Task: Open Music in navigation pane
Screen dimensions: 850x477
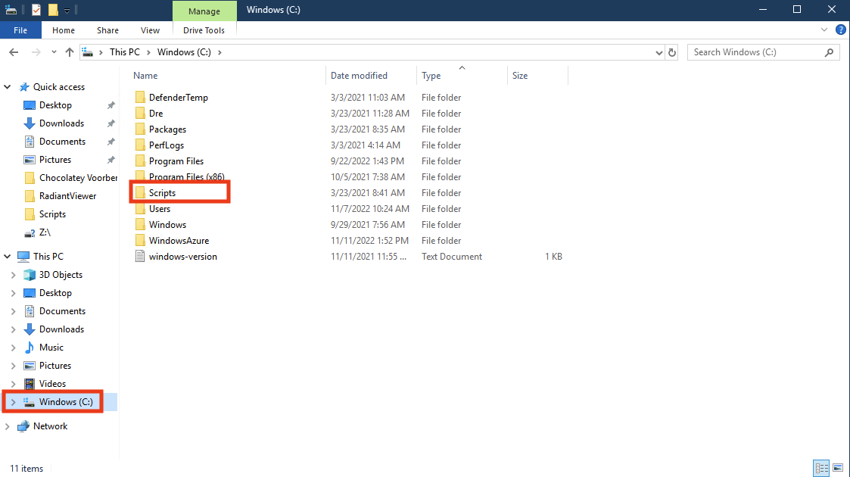Action: (x=51, y=348)
